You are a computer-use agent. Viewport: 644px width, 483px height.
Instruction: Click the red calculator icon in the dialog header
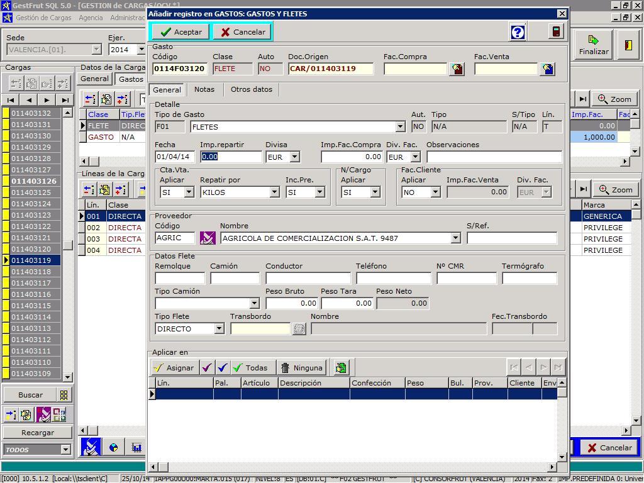pyautogui.click(x=556, y=32)
